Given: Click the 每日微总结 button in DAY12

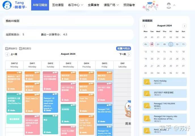Looking at the screenshot, I should coord(14,119).
